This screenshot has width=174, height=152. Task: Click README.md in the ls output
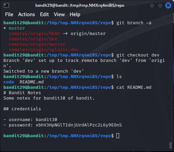tap(32, 82)
